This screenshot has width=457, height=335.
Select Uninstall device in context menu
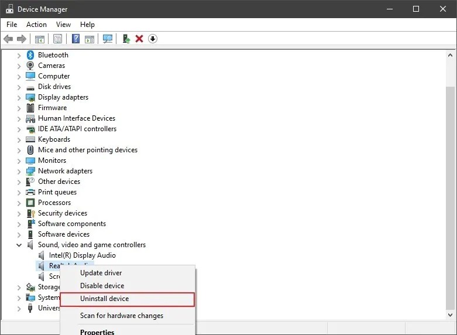[x=128, y=299]
